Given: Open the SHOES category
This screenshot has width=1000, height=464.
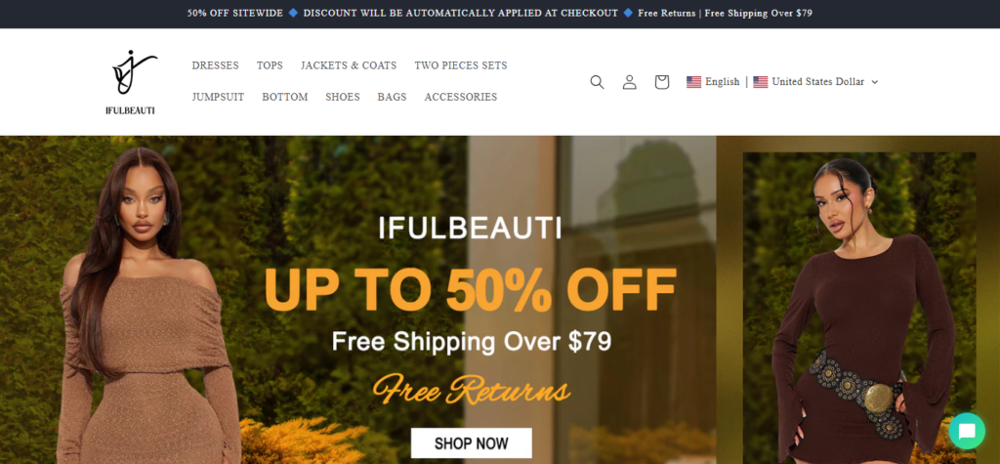Looking at the screenshot, I should (x=343, y=97).
